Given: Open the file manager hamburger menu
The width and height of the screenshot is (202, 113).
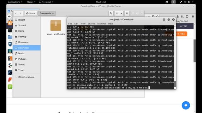Looking at the screenshot, I should pos(127,13).
